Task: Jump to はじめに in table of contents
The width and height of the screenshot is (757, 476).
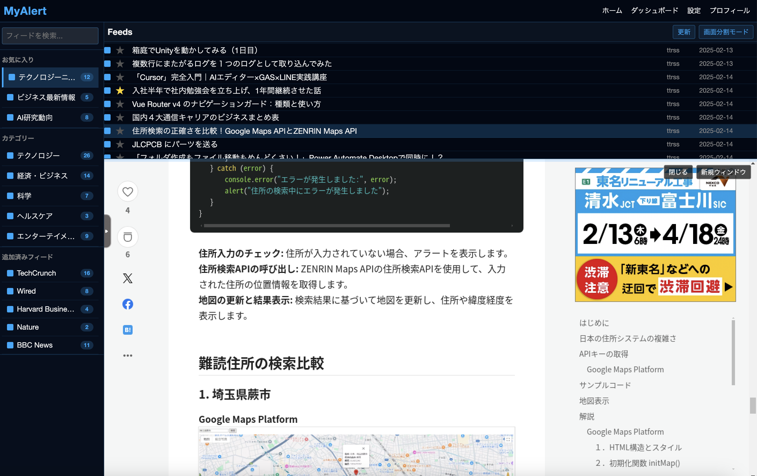Action: pyautogui.click(x=594, y=323)
